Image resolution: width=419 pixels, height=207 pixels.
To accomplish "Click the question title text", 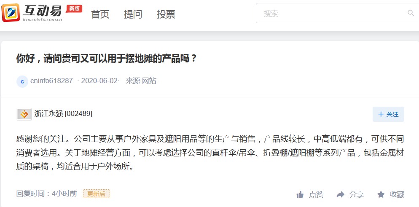I will (x=107, y=58).
